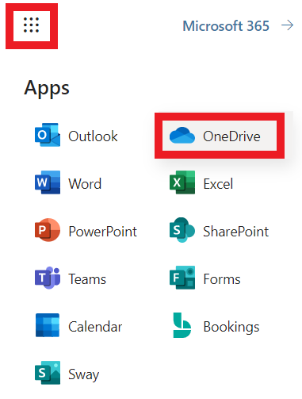Launch the Bookings app icon

pos(182,325)
